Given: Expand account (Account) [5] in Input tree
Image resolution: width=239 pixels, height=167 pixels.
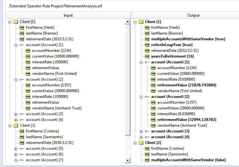Looking at the screenshot, I should [x=16, y=149].
